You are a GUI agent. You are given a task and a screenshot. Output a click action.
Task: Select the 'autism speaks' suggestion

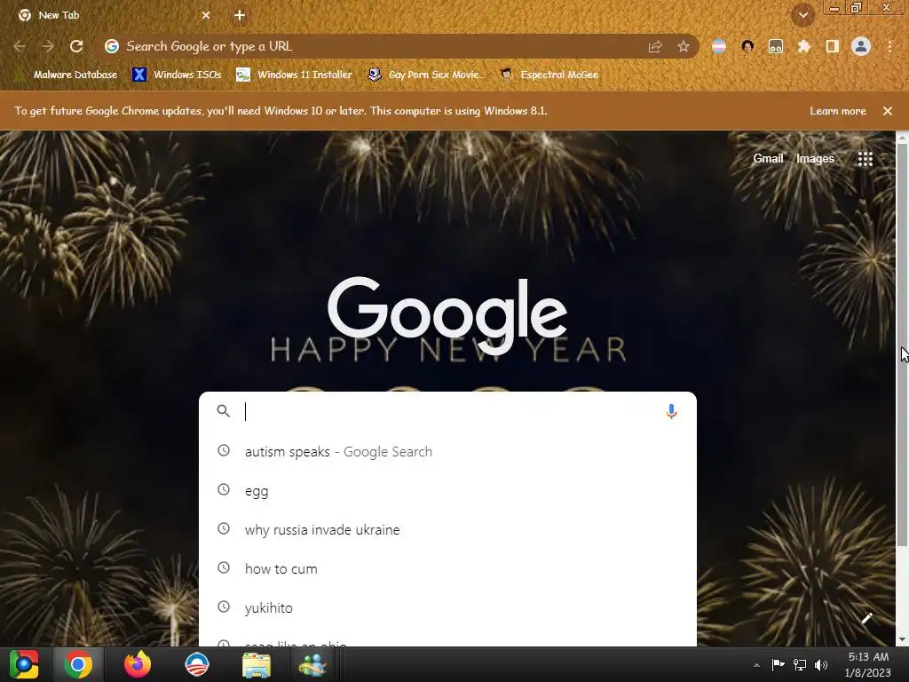[447, 452]
